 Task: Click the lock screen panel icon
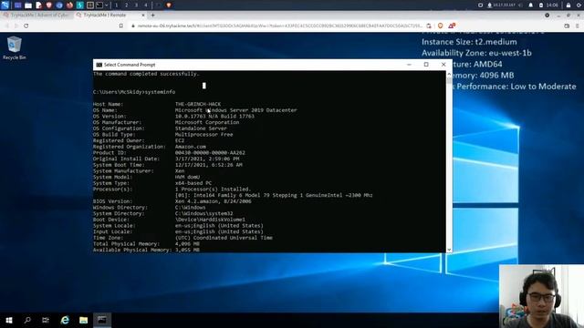(568, 5)
